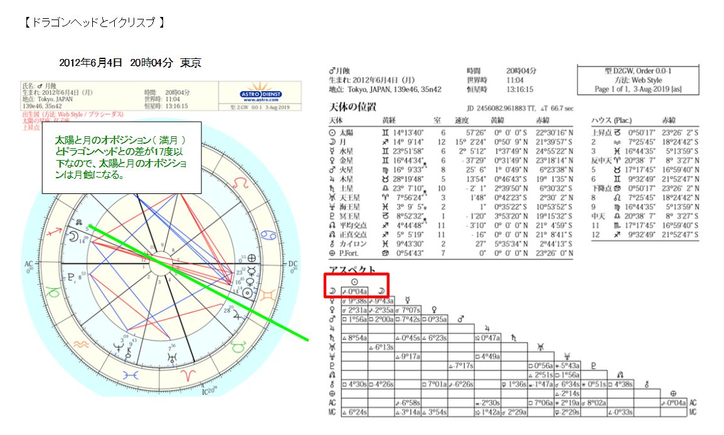Click the Taurus glyph on the chart wheel

click(x=238, y=346)
